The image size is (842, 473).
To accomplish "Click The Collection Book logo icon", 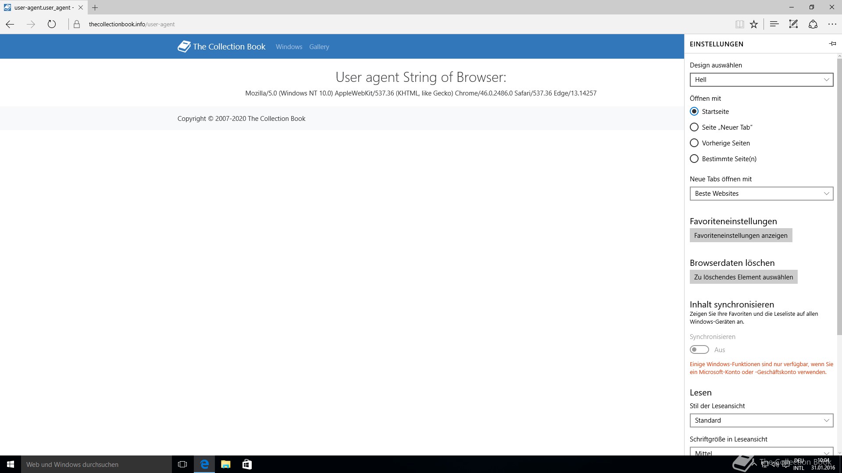I will click(x=184, y=46).
